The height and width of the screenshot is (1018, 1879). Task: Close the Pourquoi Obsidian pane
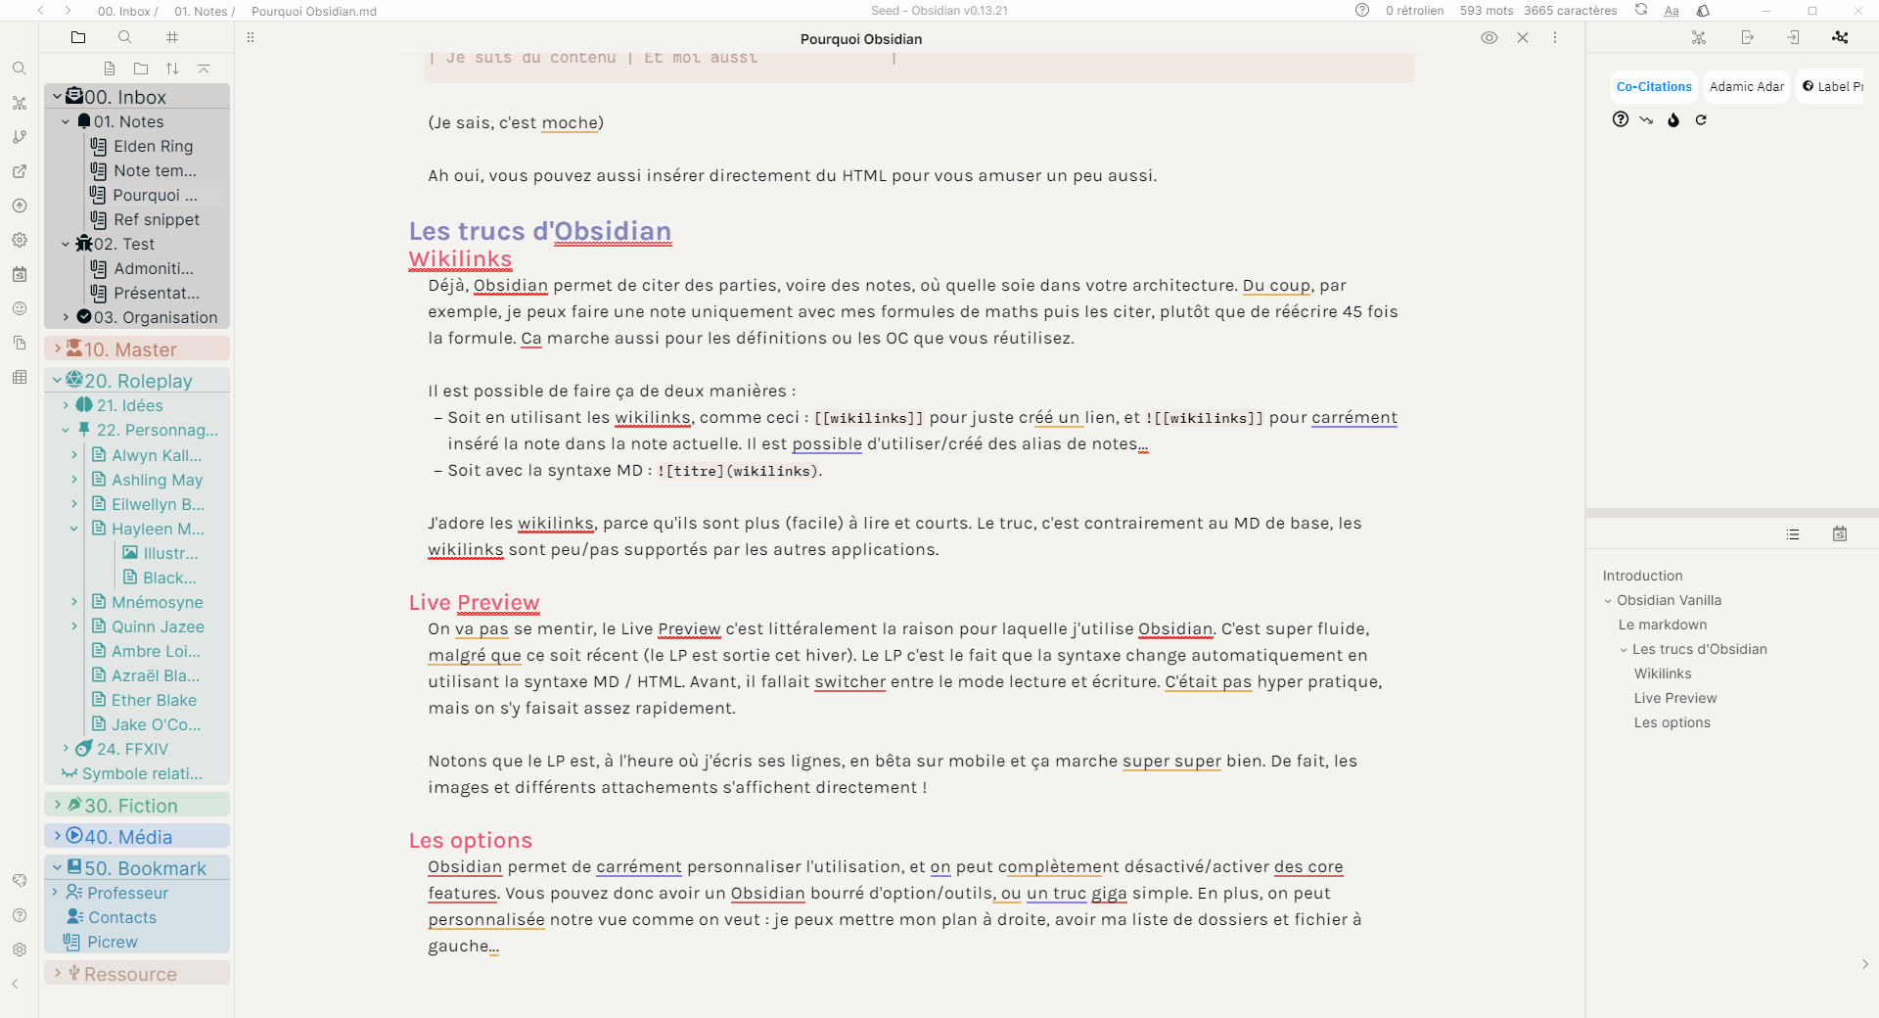point(1523,37)
